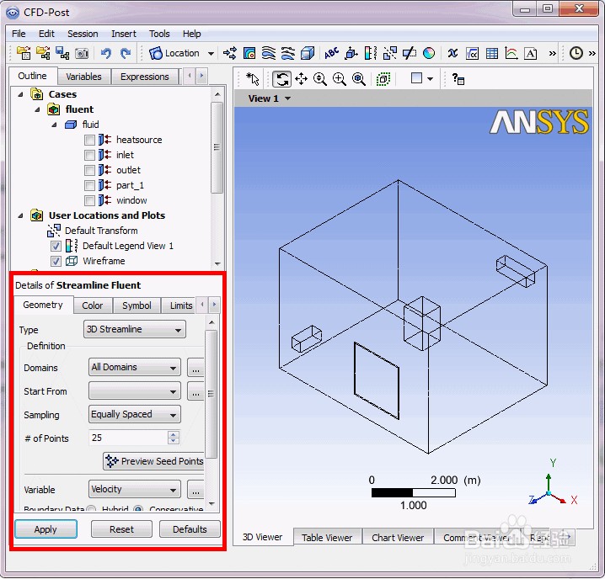Click Preview Seed Points button
The image size is (605, 579).
click(153, 461)
